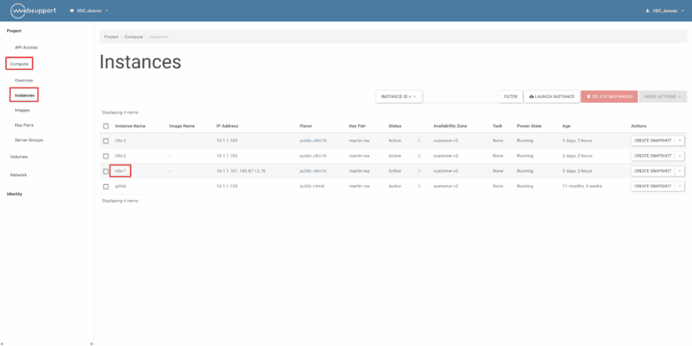Click Create Snapshot for k8s-2
This screenshot has height=346, width=692.
653,156
